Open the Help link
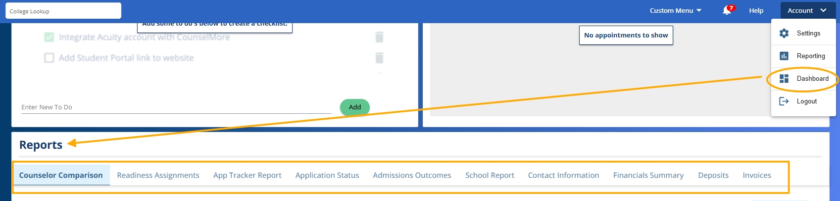Image resolution: width=840 pixels, height=201 pixels. [756, 10]
